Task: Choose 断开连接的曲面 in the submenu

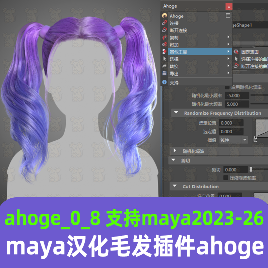Action: point(250,66)
